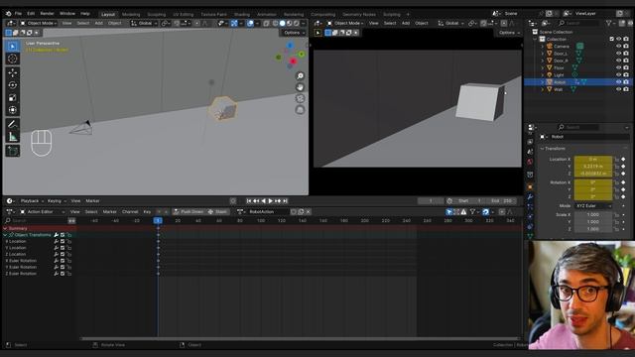The height and width of the screenshot is (357, 635).
Task: Jump to the first frame playback control
Action: coord(249,200)
